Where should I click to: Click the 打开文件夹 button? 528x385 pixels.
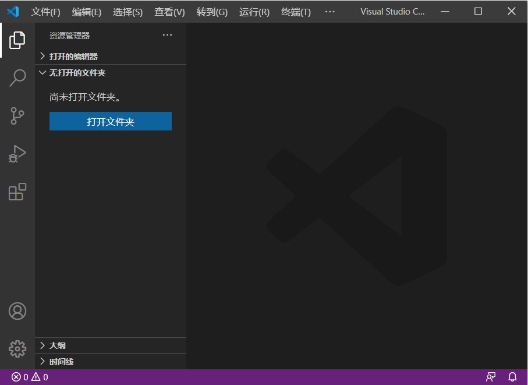111,121
